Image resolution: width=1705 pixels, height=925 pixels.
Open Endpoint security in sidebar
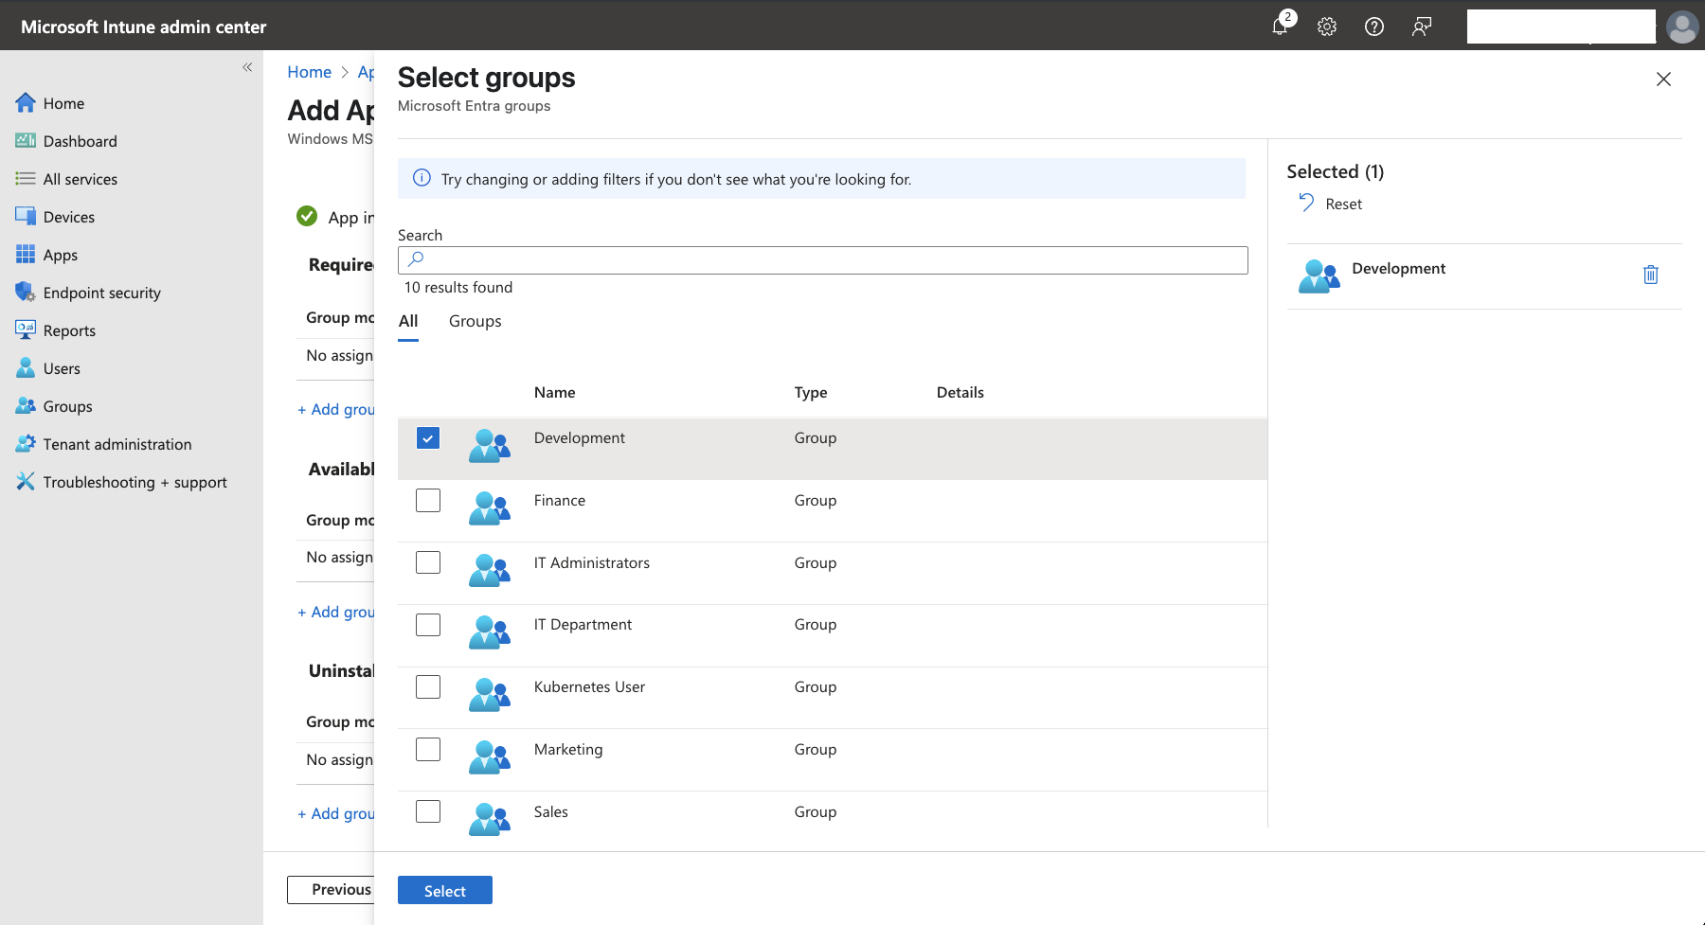(101, 293)
